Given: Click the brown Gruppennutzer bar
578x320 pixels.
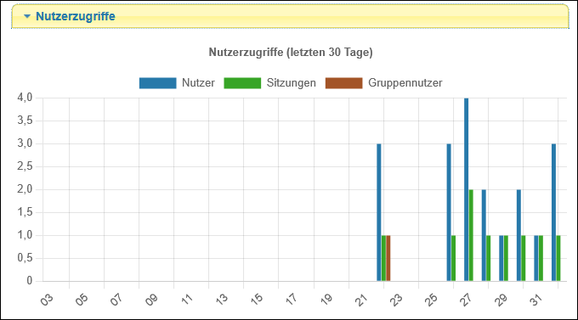Looking at the screenshot, I should tap(388, 258).
